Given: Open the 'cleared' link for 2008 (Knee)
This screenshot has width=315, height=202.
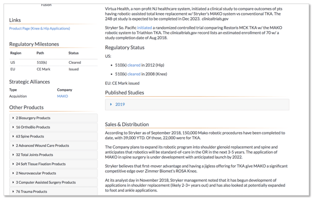Looking at the screenshot, I should pos(134,74).
